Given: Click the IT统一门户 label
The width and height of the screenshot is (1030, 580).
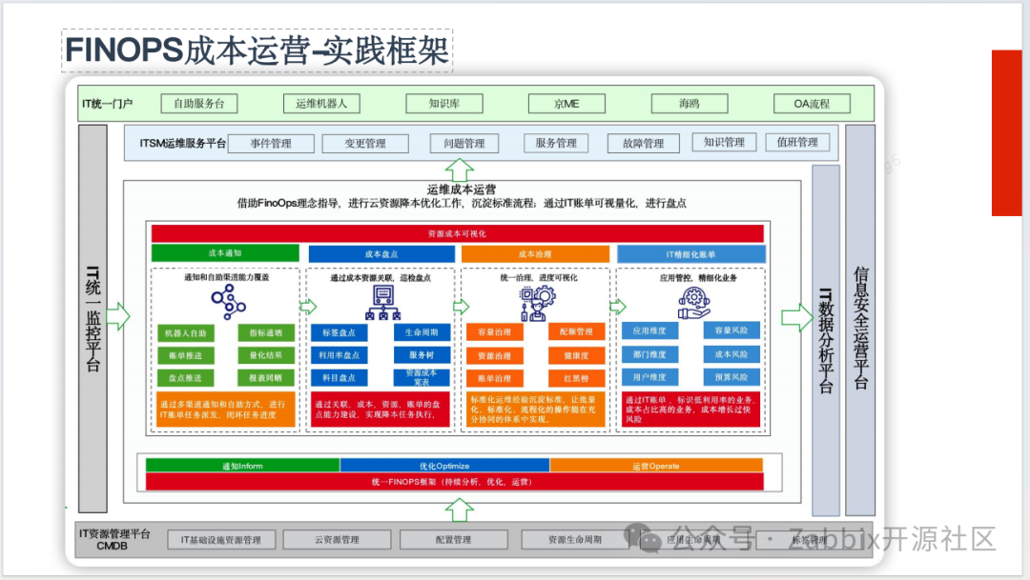Looking at the screenshot, I should (107, 104).
